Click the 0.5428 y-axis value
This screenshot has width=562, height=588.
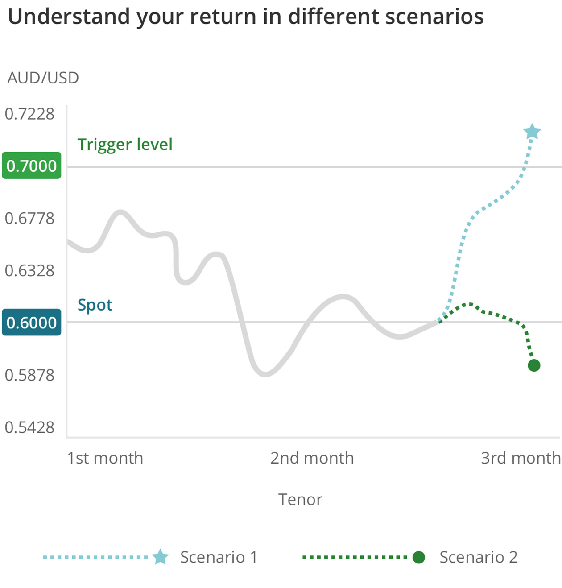click(29, 427)
